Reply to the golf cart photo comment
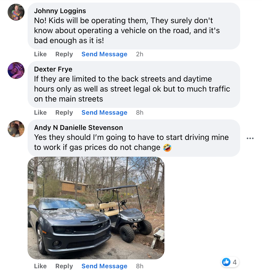The width and height of the screenshot is (262, 273). pyautogui.click(x=64, y=266)
